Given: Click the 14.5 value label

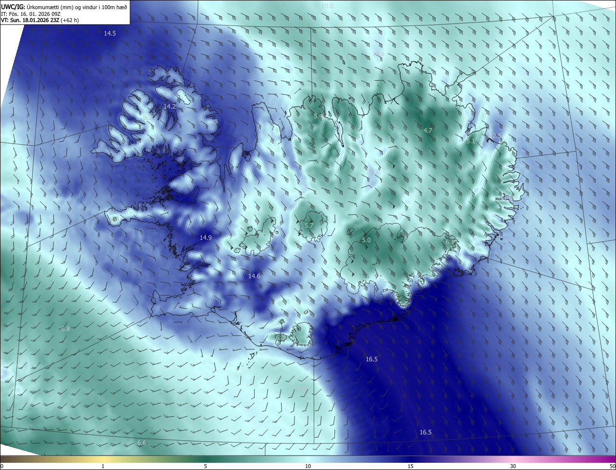Looking at the screenshot, I should (110, 33).
